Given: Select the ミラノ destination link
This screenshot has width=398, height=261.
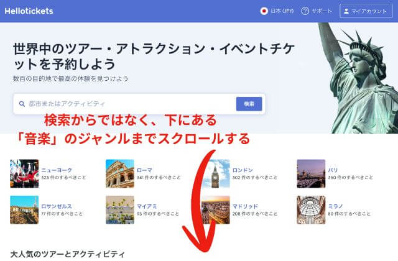Looking at the screenshot, I should (336, 206).
